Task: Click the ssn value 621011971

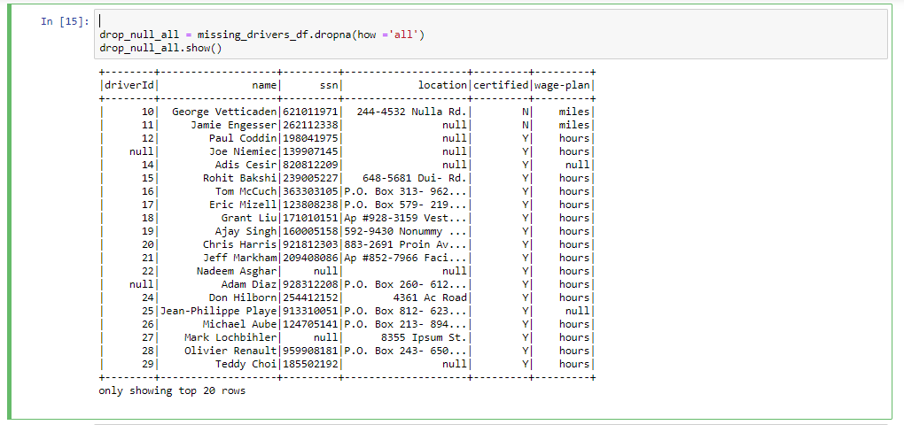Action: (310, 112)
